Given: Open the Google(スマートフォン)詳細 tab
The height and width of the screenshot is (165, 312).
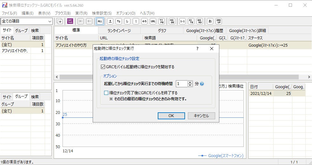Looking at the screenshot, I should point(247,31).
